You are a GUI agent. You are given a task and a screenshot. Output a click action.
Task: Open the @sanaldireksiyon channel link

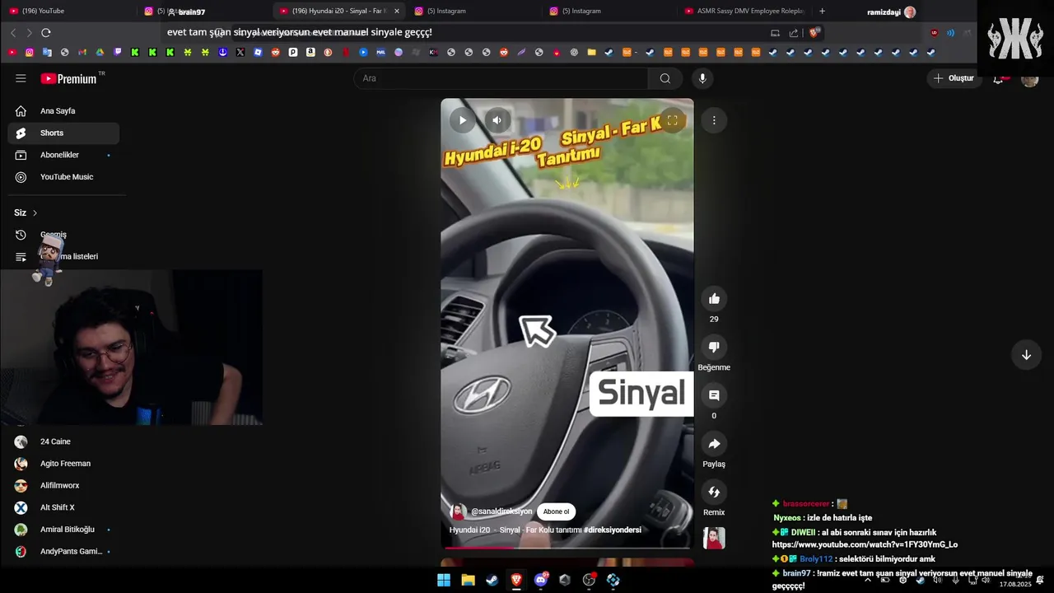[x=501, y=511]
